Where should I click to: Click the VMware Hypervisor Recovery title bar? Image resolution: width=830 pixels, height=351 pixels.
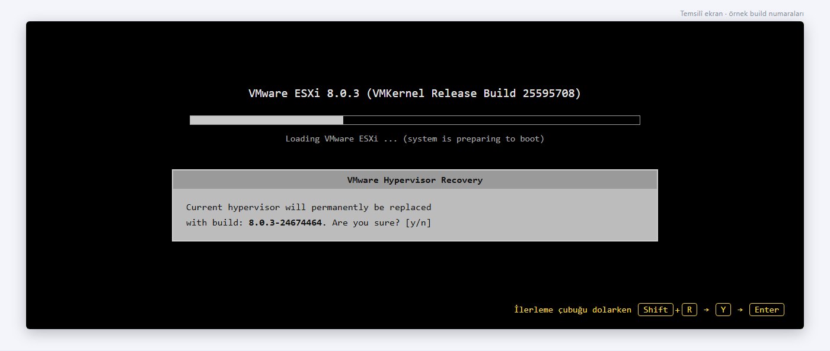pyautogui.click(x=415, y=180)
